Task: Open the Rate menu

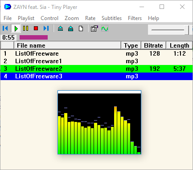Action: (x=90, y=18)
